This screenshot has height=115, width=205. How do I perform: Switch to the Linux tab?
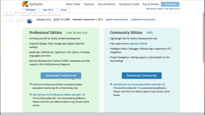pyautogui.click(x=64, y=10)
